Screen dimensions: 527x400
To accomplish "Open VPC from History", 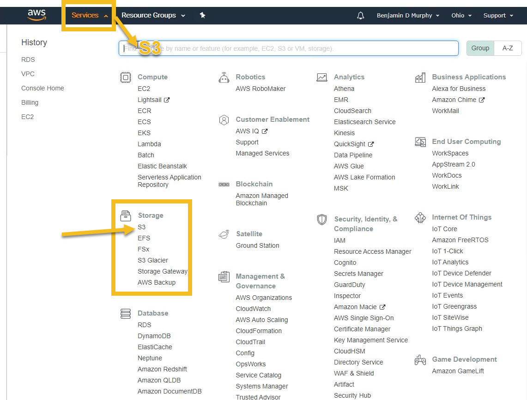I will tap(28, 74).
